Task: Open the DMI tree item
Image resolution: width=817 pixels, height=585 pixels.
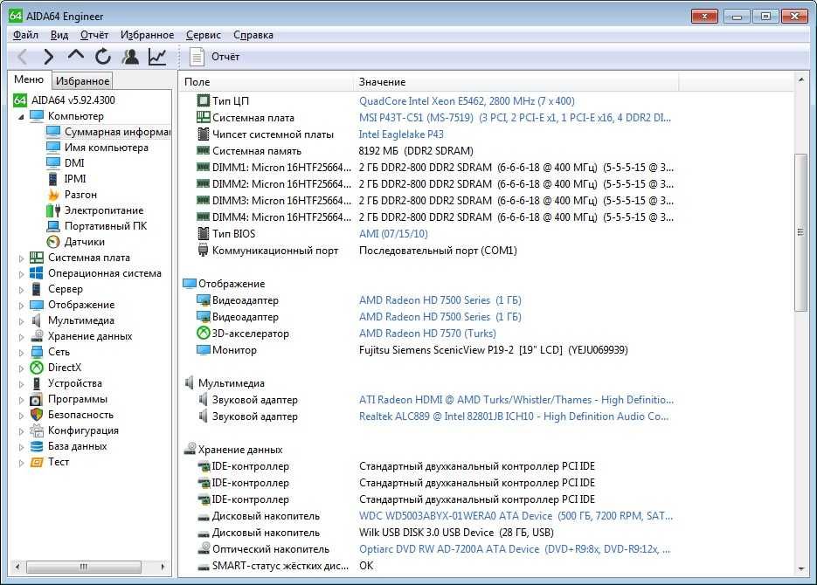Action: click(66, 163)
